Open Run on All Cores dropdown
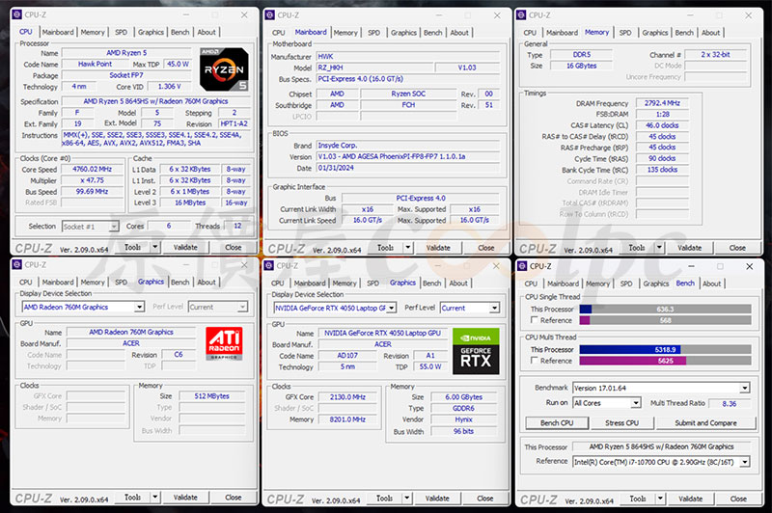 pyautogui.click(x=636, y=403)
